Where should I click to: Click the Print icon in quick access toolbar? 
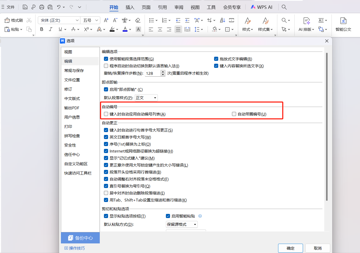click(42, 7)
